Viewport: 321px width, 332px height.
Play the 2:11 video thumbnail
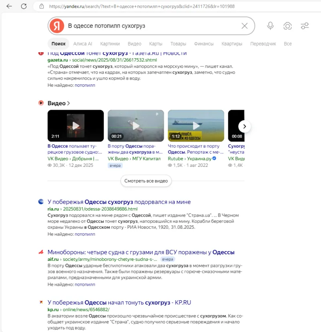[76, 125]
